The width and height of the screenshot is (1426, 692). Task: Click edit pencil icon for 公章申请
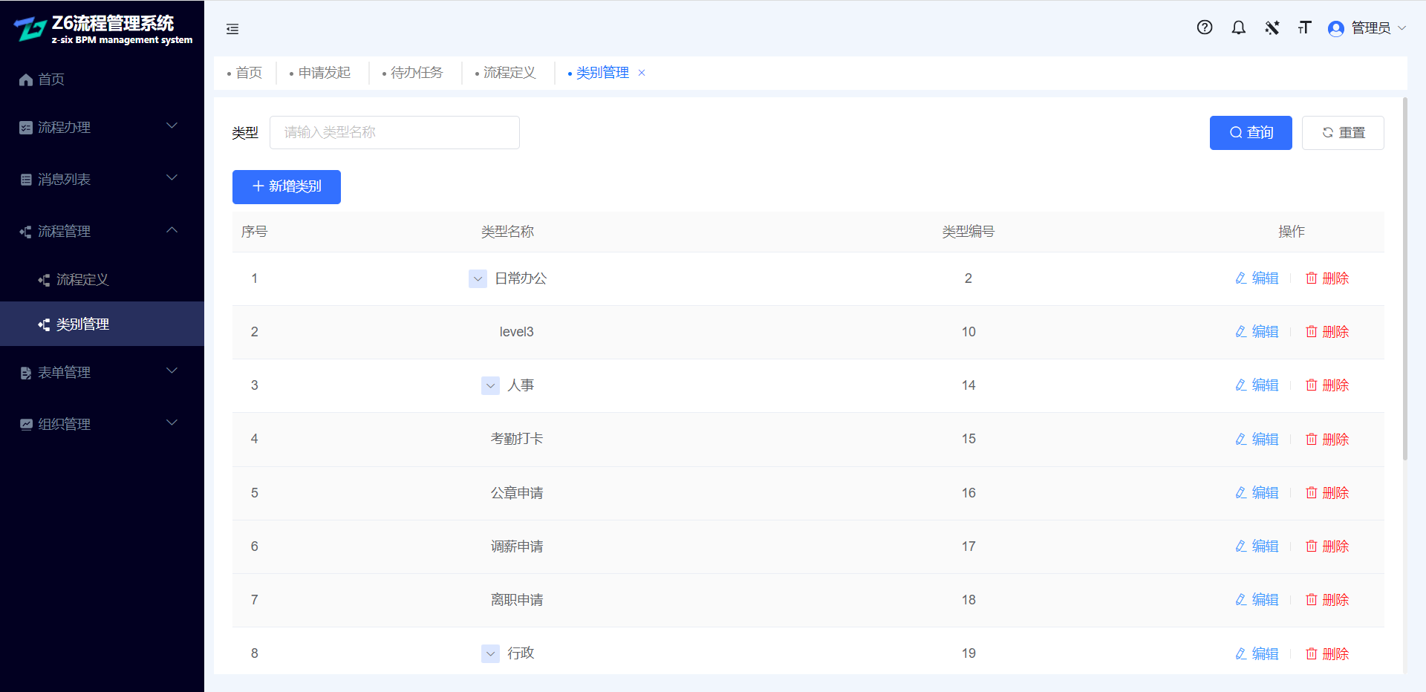pos(1240,493)
